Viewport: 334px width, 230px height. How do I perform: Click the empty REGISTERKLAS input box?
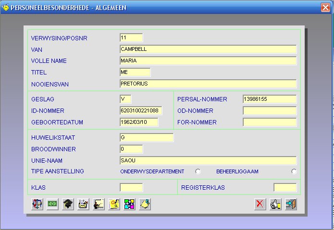tap(285, 187)
